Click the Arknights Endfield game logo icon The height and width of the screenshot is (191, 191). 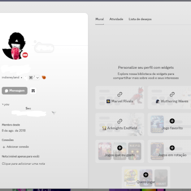click(x=104, y=128)
